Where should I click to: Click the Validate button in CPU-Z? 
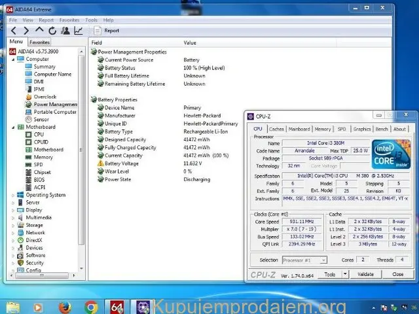366,275
